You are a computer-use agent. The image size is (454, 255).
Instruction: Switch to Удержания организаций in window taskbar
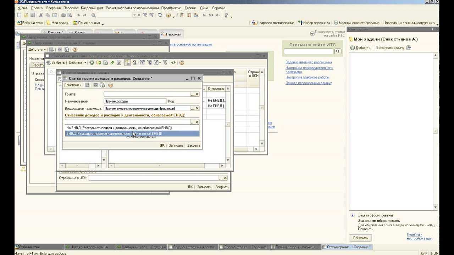(91, 247)
